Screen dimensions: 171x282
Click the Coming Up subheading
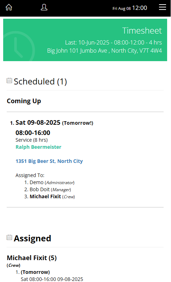pos(24,101)
